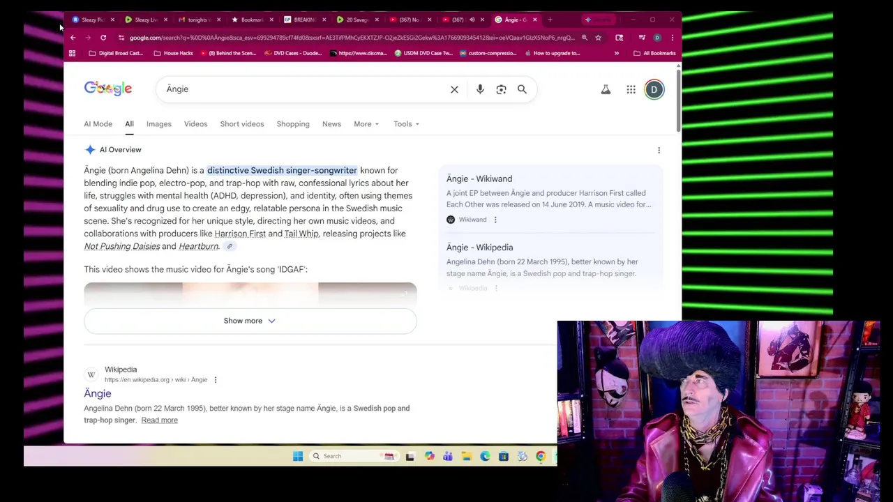893x502 pixels.
Task: Open the AI Overview three-dot options menu
Action: (659, 150)
